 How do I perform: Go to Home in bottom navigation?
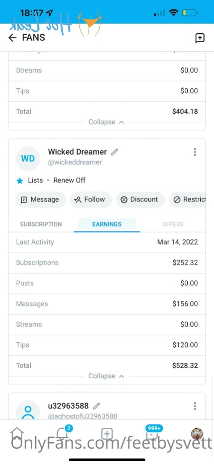17,434
